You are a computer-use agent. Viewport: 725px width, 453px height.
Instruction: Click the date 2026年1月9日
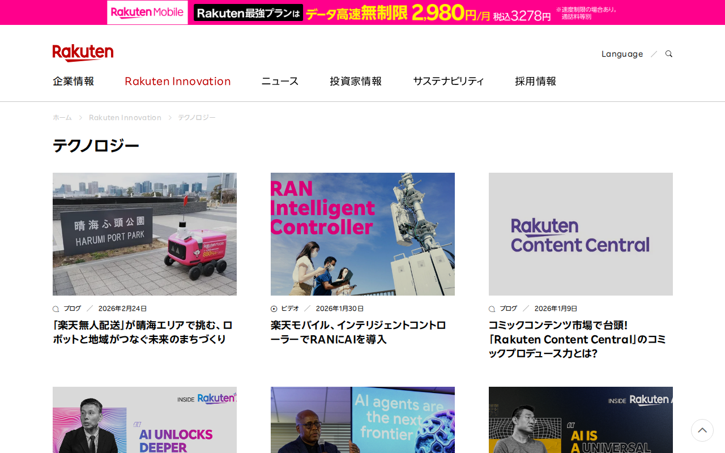coord(556,309)
